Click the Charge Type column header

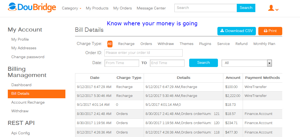129,78
